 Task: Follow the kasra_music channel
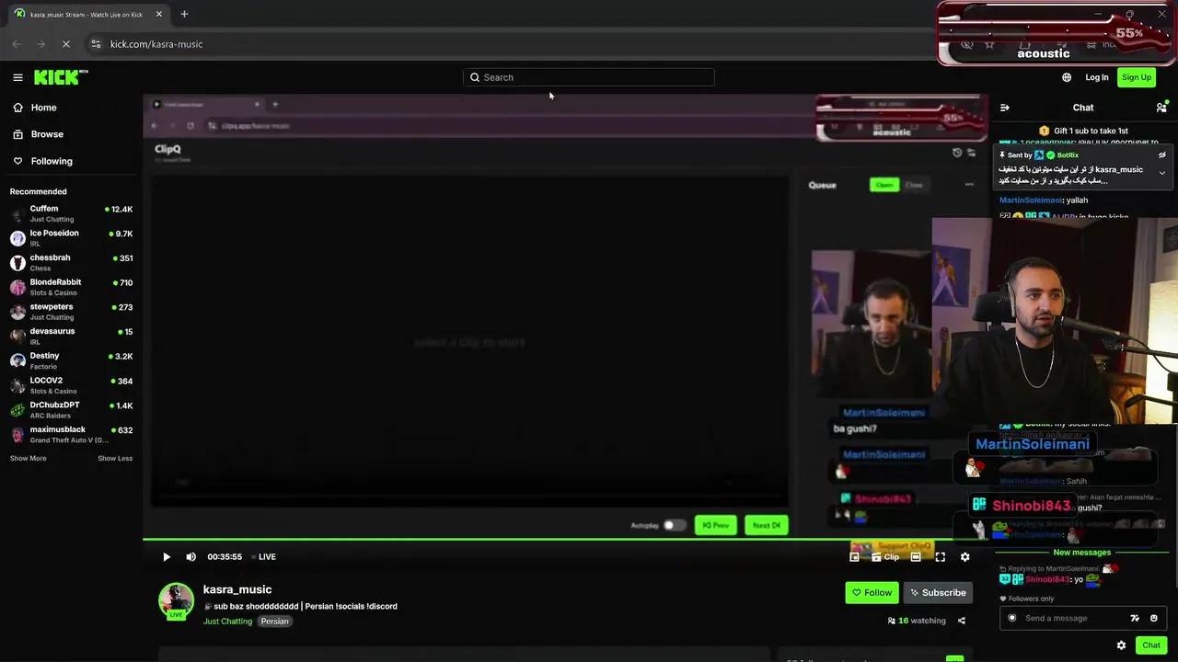(872, 593)
